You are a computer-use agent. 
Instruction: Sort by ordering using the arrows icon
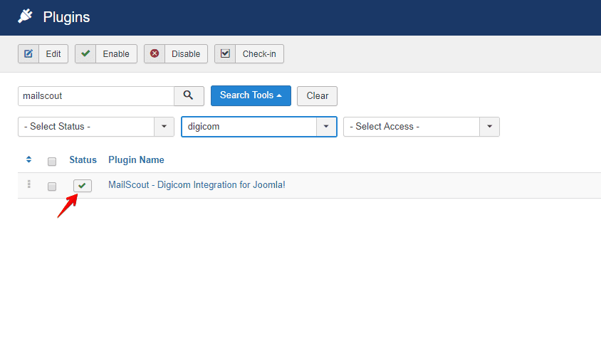[28, 159]
